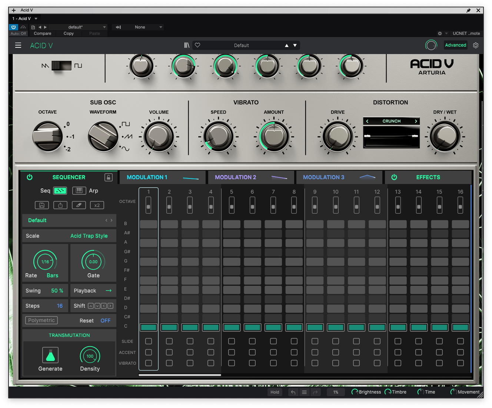
Task: Redo the action in the bottom bar
Action: click(x=315, y=392)
